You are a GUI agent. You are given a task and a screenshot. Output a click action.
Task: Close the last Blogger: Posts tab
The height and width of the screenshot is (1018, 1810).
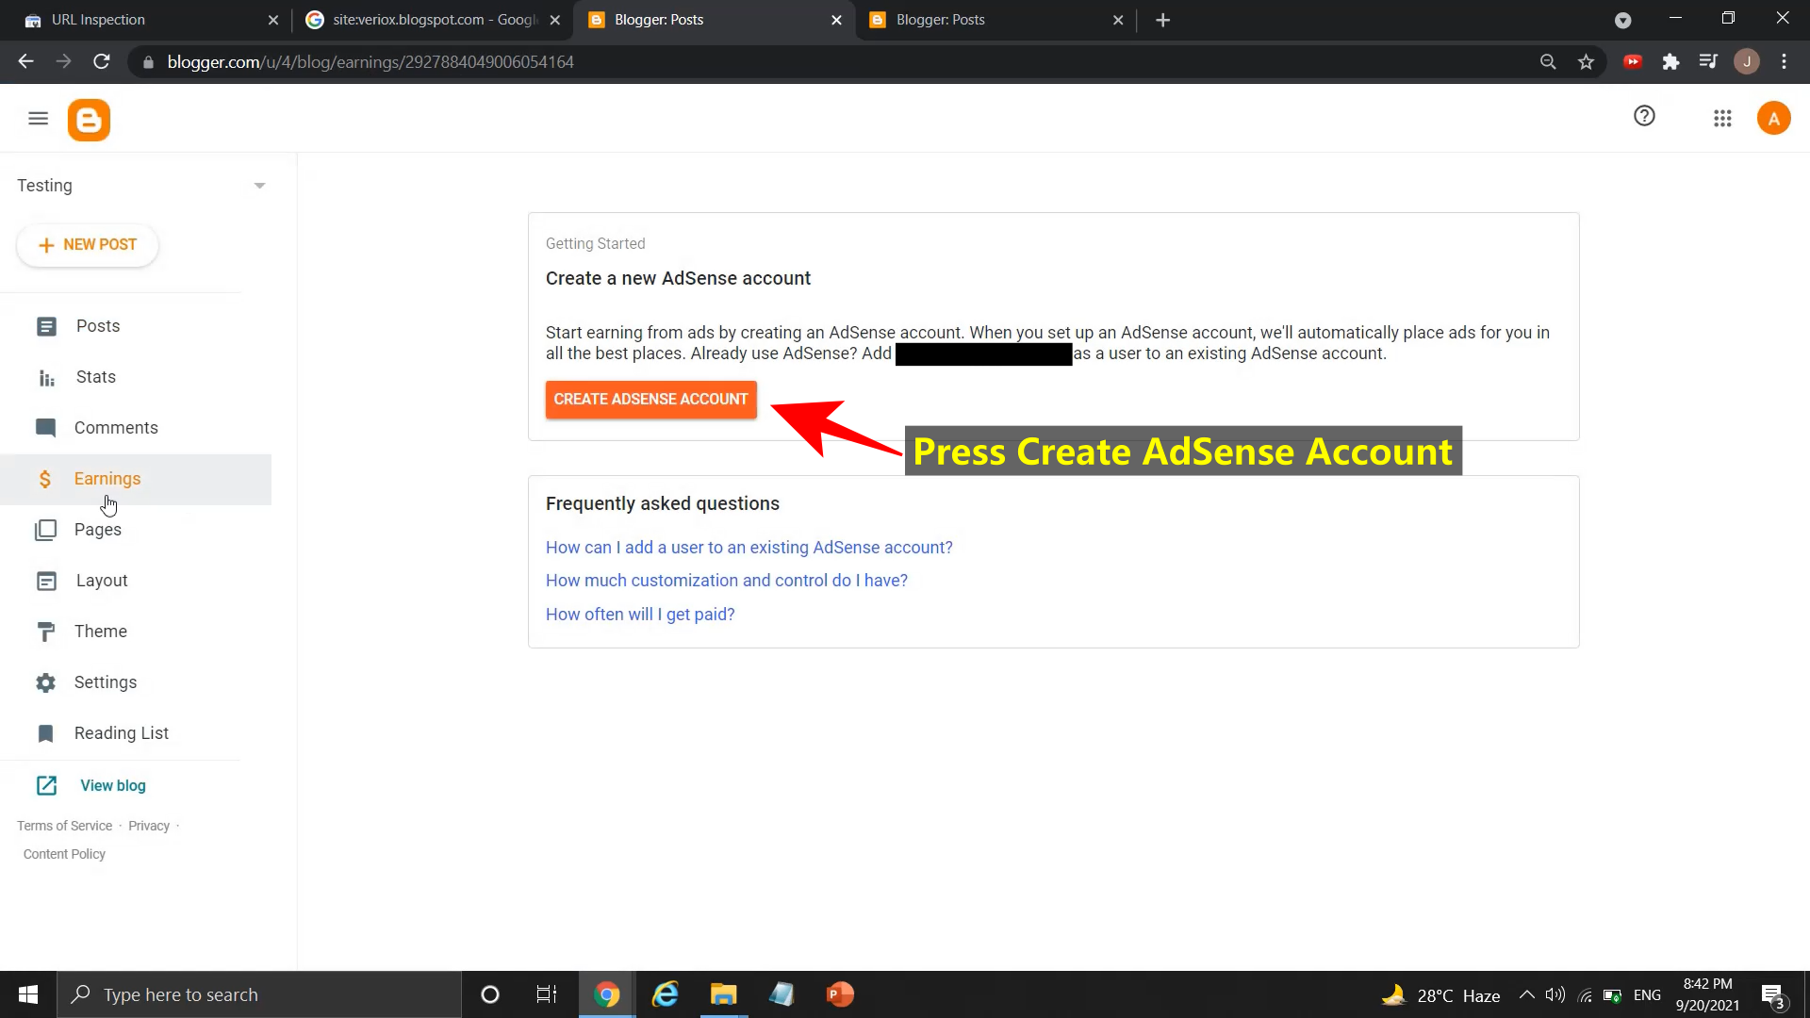[x=1118, y=20]
